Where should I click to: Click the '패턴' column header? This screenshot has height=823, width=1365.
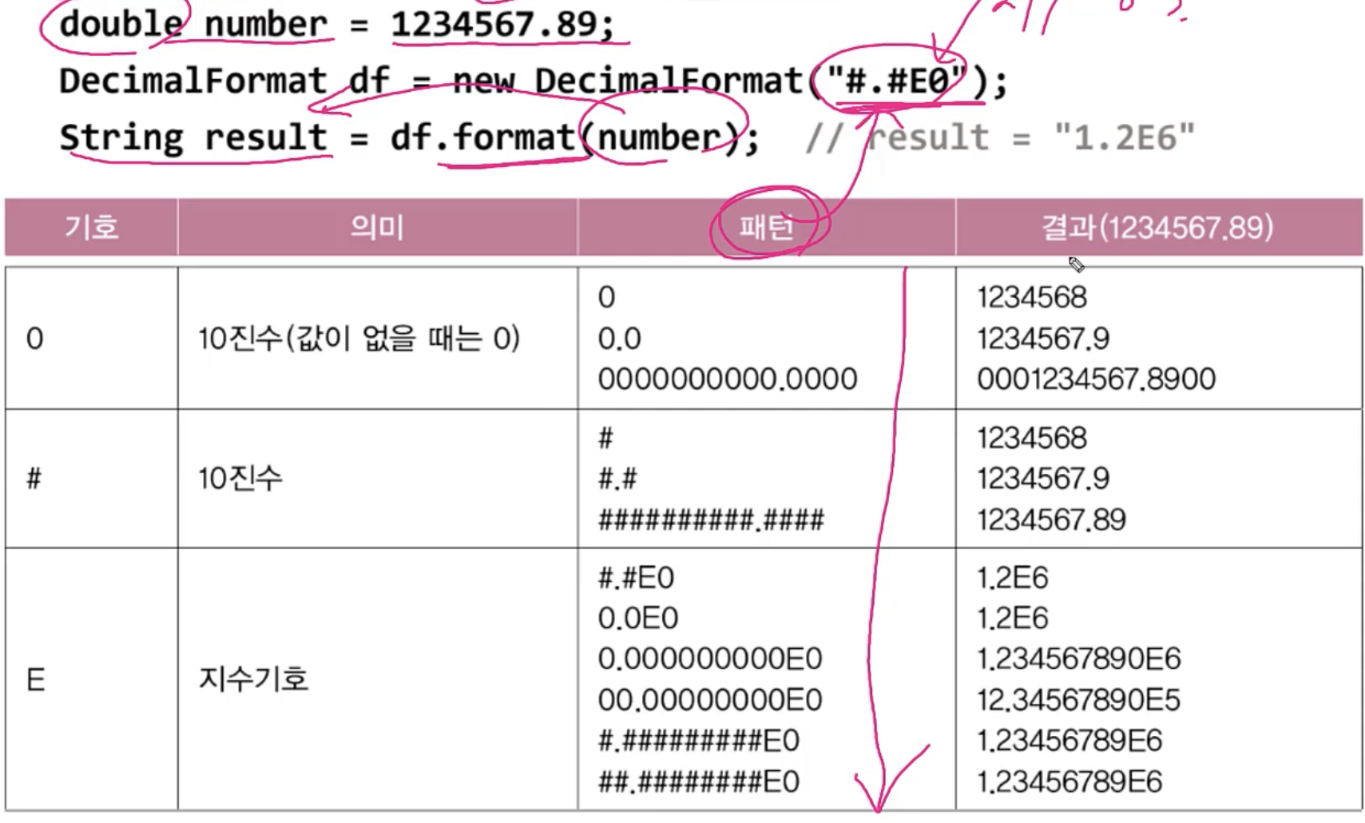[766, 228]
